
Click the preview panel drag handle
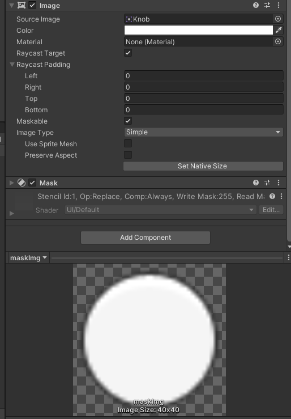[167, 258]
